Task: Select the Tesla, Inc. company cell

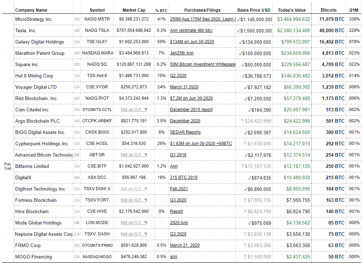Action: tap(43, 30)
